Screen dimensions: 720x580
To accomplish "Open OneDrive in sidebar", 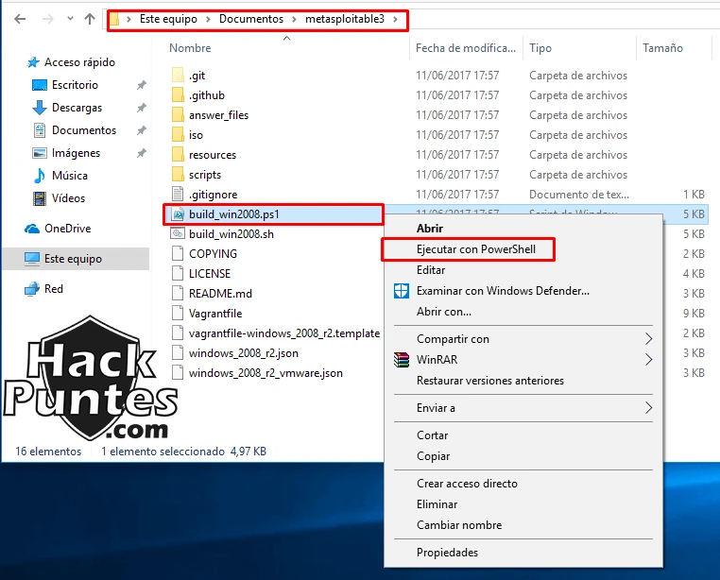I will (67, 229).
